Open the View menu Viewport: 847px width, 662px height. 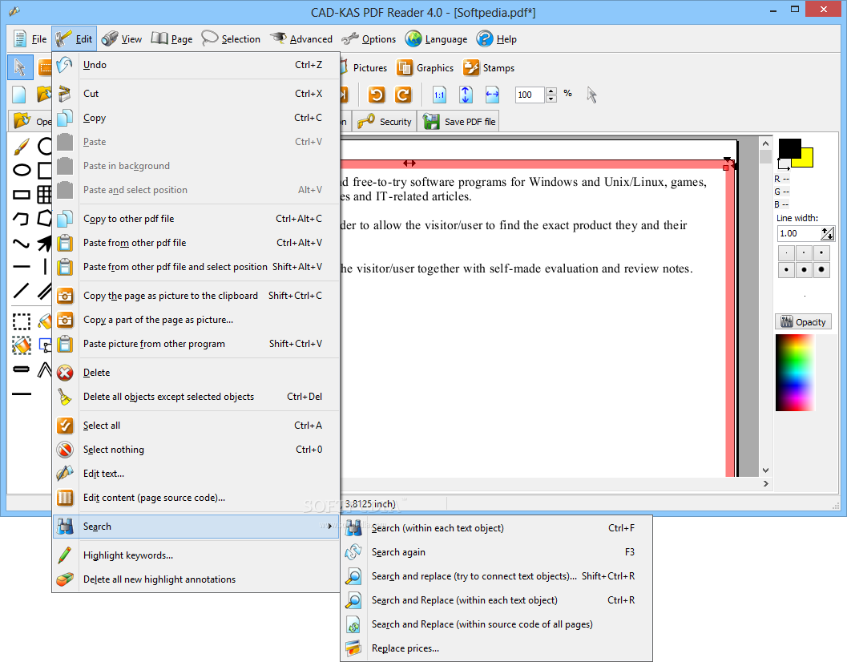[122, 39]
